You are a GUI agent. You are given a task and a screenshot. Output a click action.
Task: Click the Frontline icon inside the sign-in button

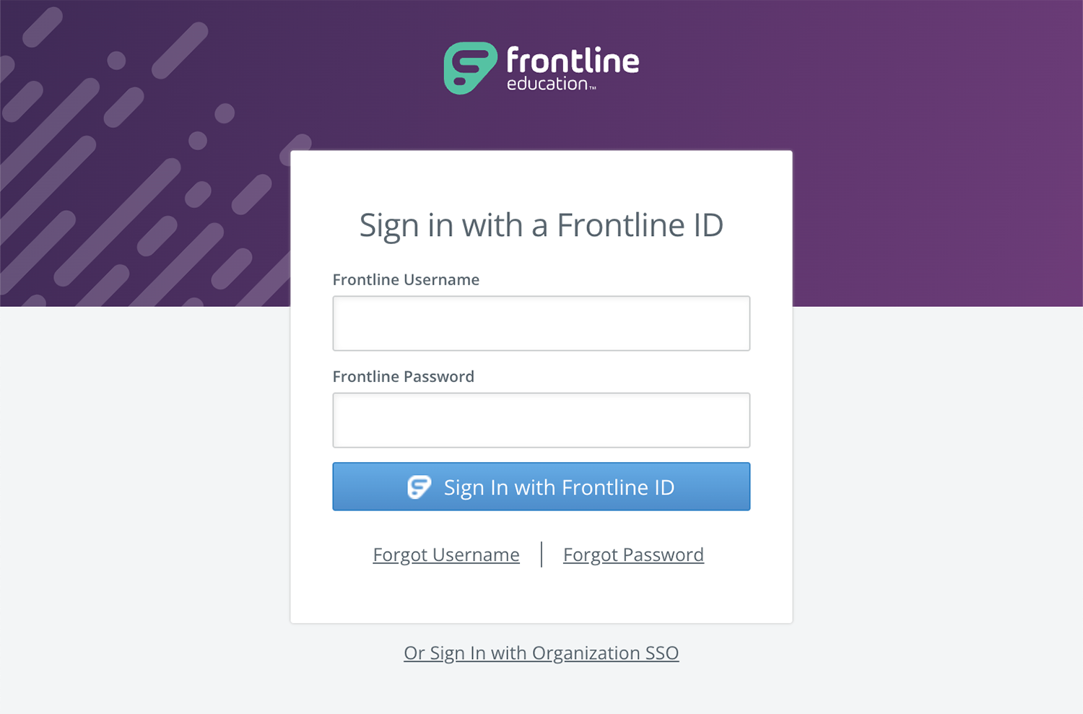tap(419, 487)
